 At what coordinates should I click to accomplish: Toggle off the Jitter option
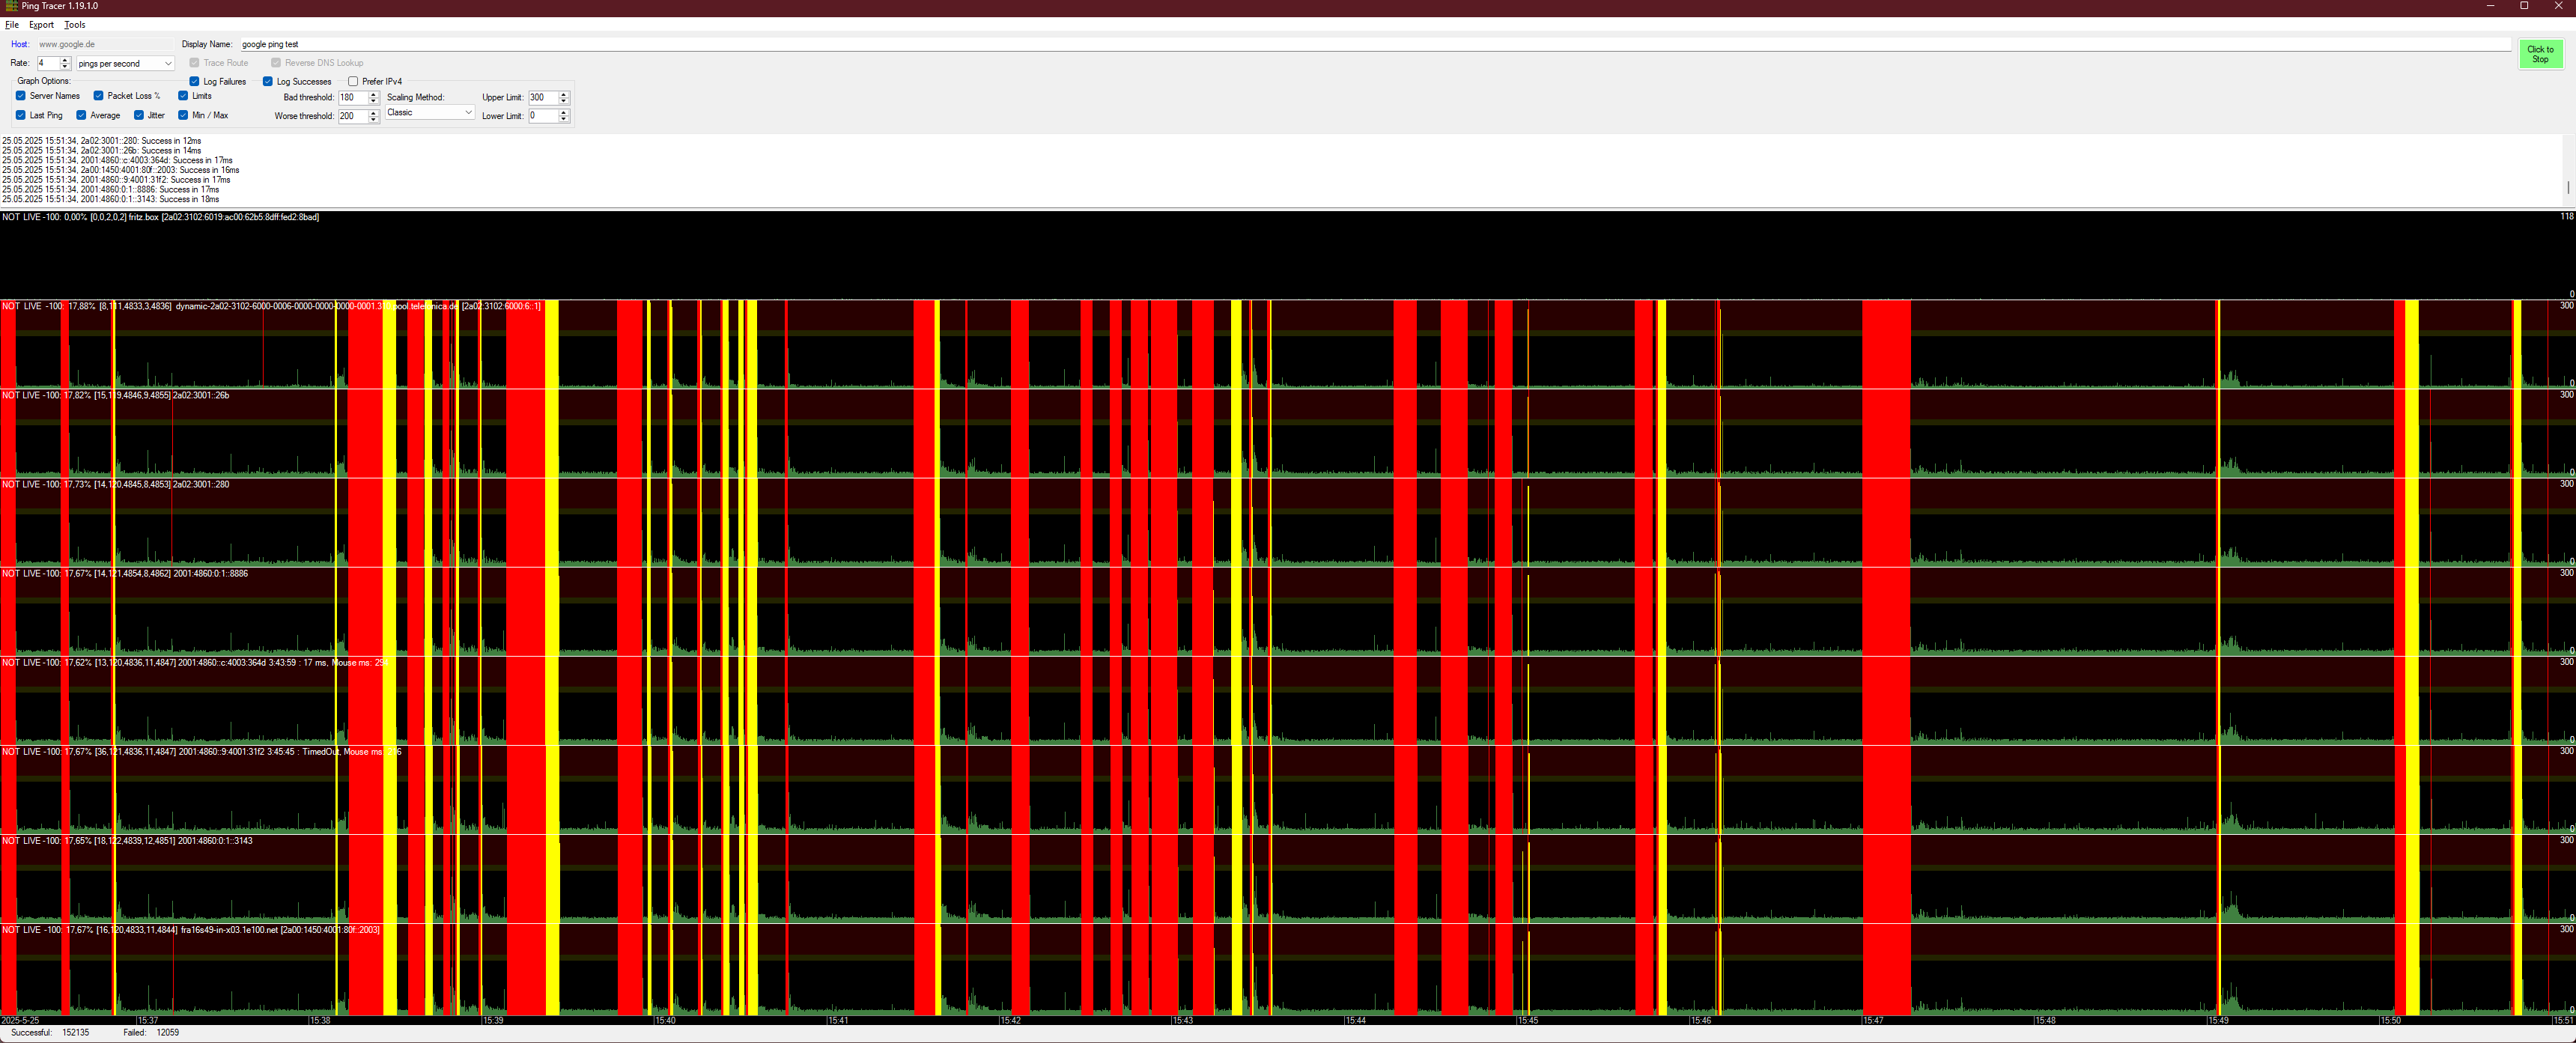pyautogui.click(x=139, y=115)
